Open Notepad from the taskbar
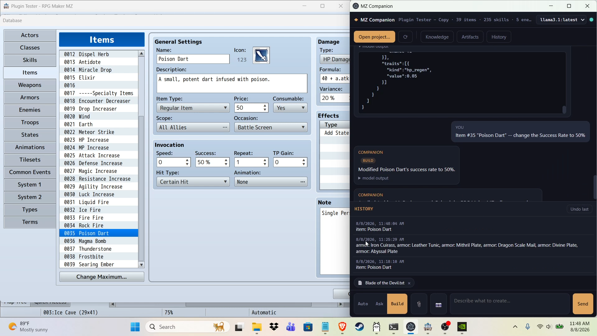Viewport: 597px width, 336px height. coord(325,327)
